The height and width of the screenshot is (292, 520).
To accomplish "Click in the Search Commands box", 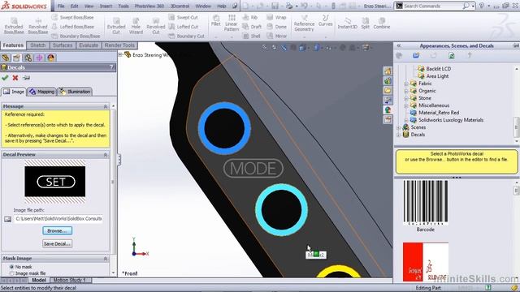I will 432,6.
